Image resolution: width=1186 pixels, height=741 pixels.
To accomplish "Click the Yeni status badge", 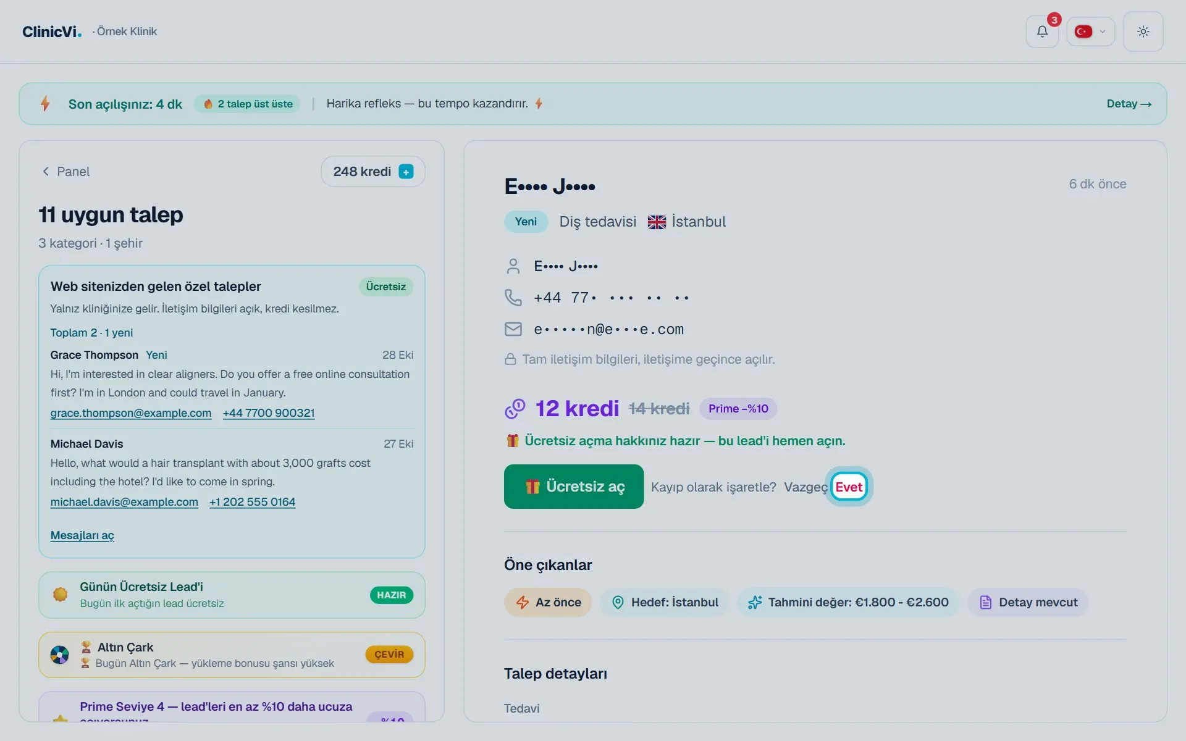I will pyautogui.click(x=526, y=222).
